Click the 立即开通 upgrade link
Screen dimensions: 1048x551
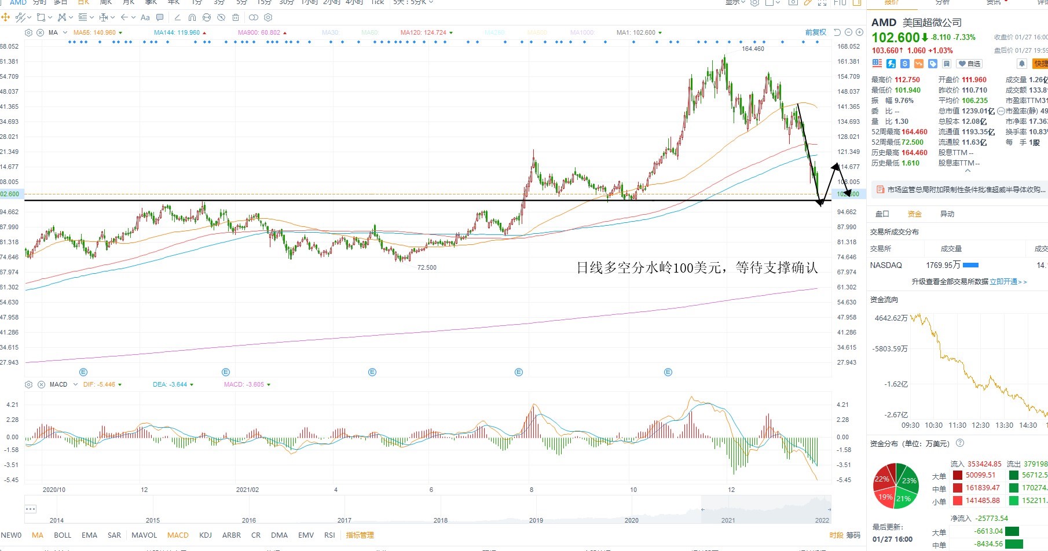pos(1008,281)
